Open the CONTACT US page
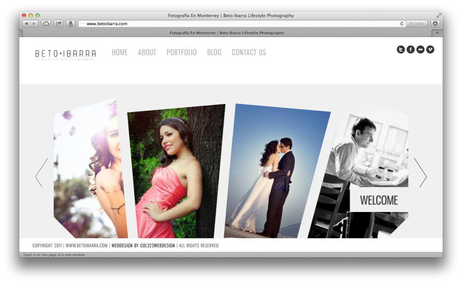This screenshot has width=462, height=284. [x=249, y=52]
